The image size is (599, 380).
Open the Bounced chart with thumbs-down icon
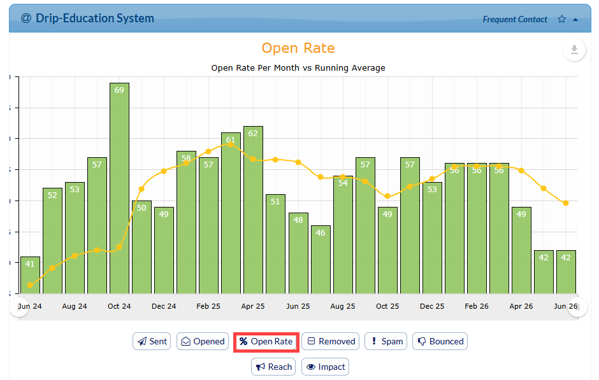pos(440,341)
